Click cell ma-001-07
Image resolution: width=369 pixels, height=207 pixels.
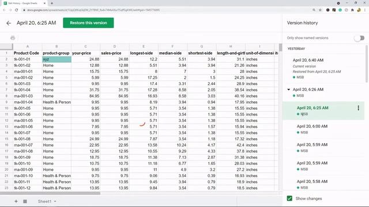click(x=27, y=145)
